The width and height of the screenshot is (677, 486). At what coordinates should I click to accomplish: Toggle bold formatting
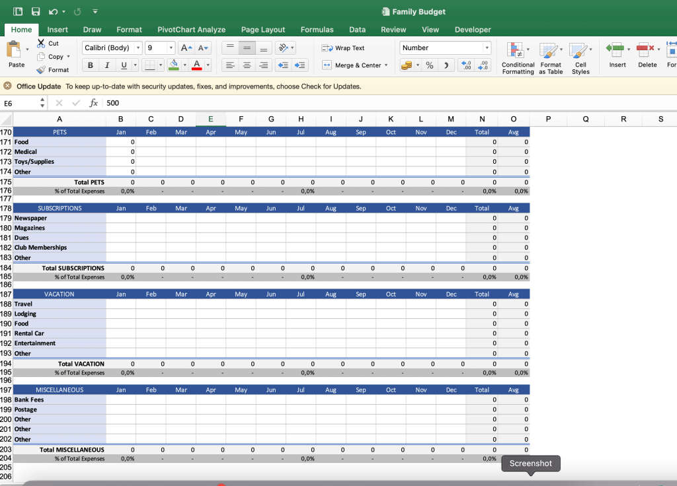[90, 65]
